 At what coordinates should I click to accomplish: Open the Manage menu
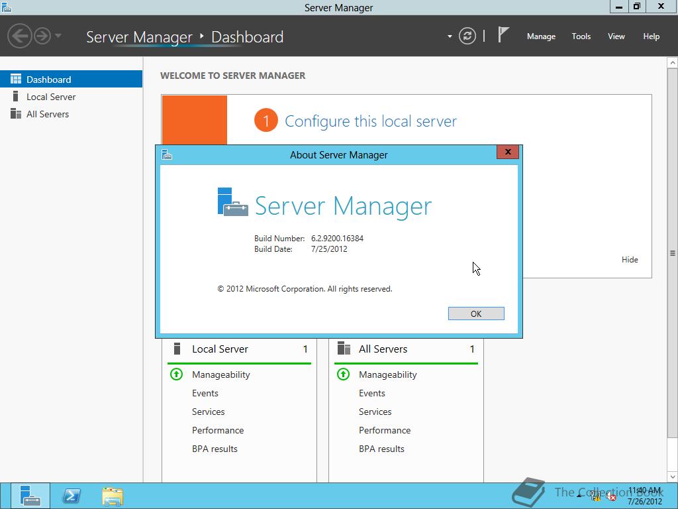[x=541, y=36]
